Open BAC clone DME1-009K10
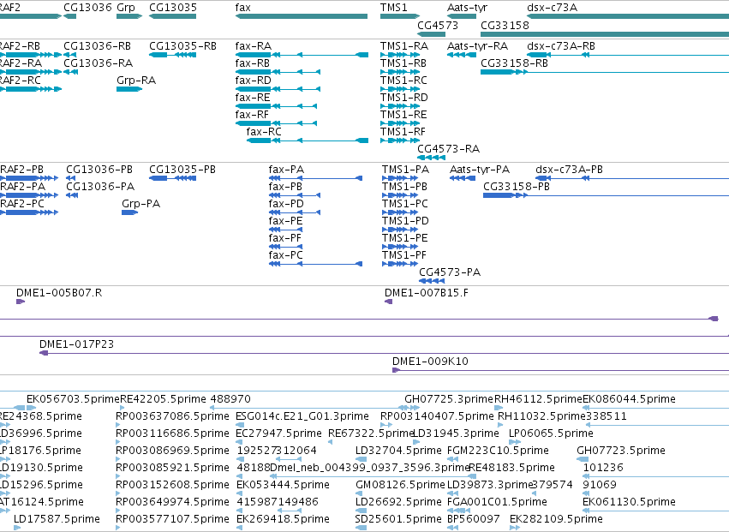This screenshot has height=532, width=729. tap(430, 362)
